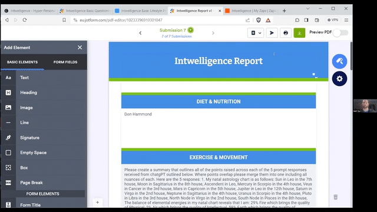Screen dimensions: 377x212
Task: Open the browser wallet icon
Action: pyautogui.click(x=317, y=20)
